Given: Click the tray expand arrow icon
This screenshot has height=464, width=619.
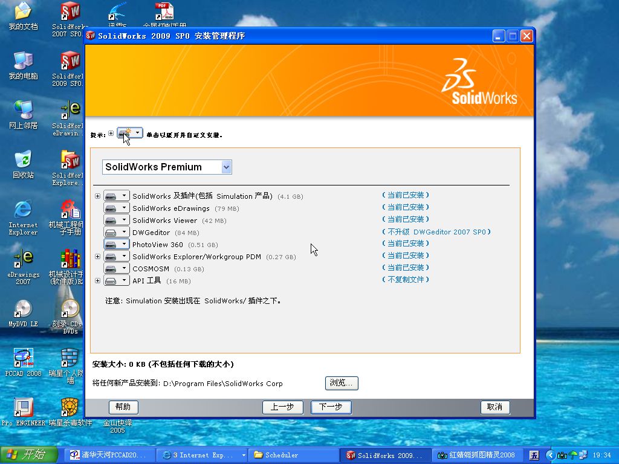Looking at the screenshot, I should (550, 456).
